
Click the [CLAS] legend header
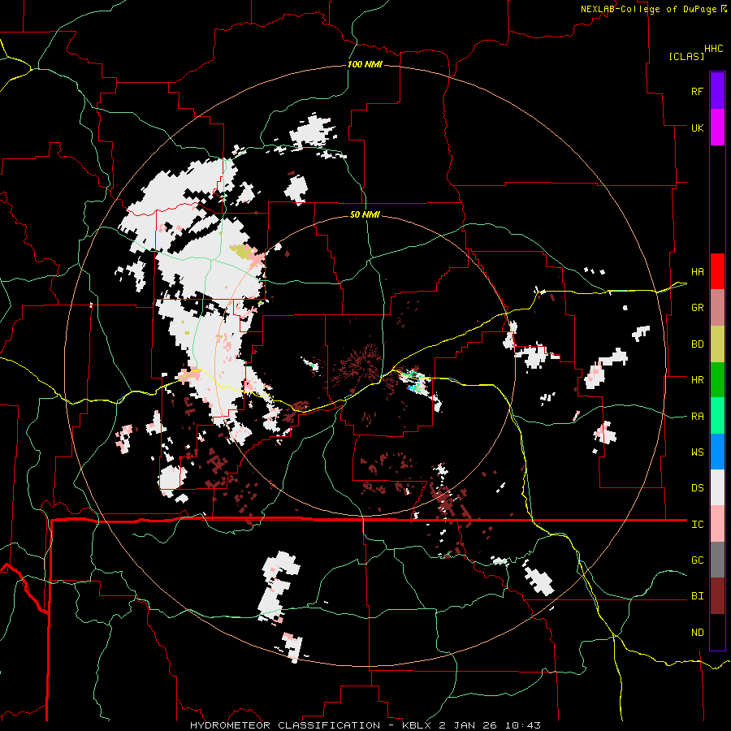click(x=686, y=56)
